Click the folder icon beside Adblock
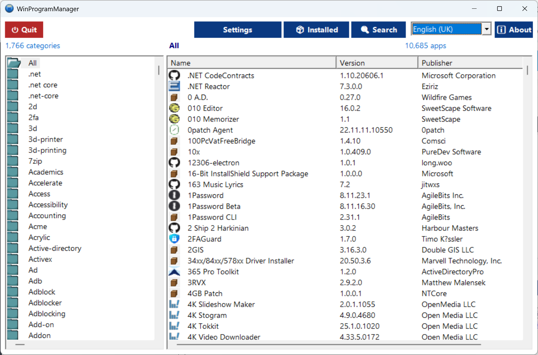The image size is (538, 355). (13, 292)
